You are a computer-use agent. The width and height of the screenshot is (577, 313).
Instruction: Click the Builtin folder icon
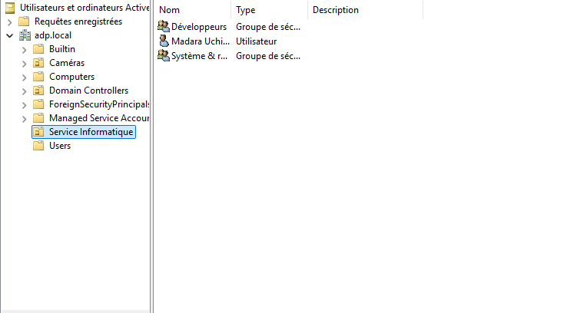[x=38, y=49]
